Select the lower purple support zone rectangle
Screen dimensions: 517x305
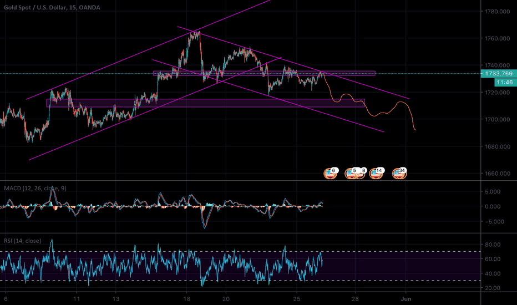tap(206, 103)
